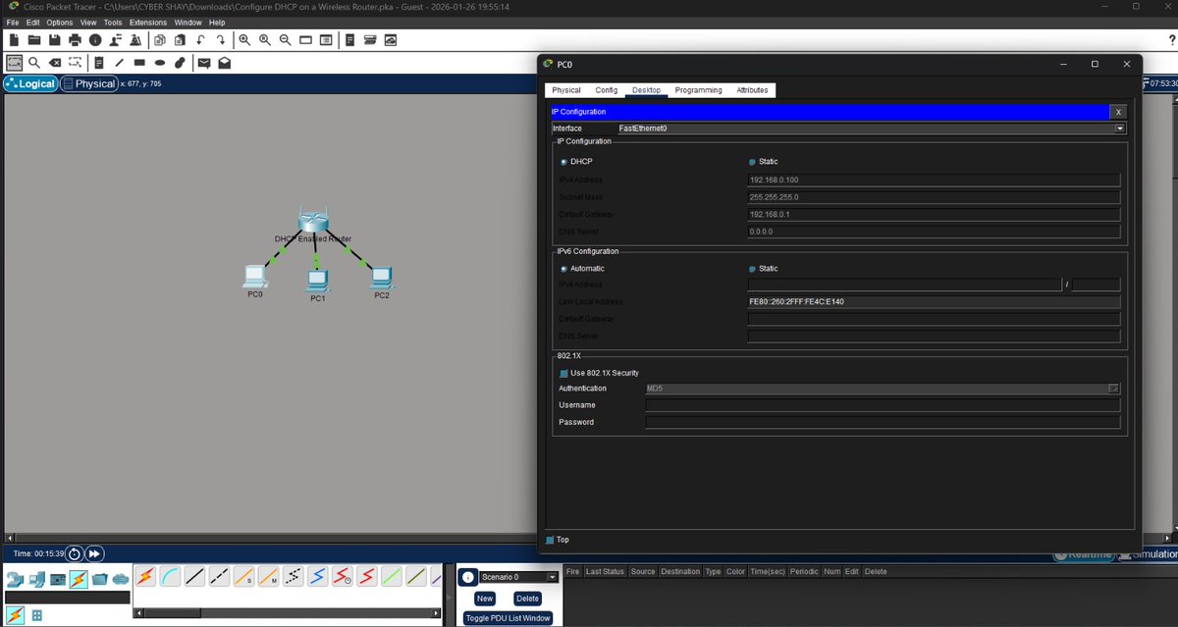
Task: Select the Draw Ellipse tool
Action: coord(159,62)
